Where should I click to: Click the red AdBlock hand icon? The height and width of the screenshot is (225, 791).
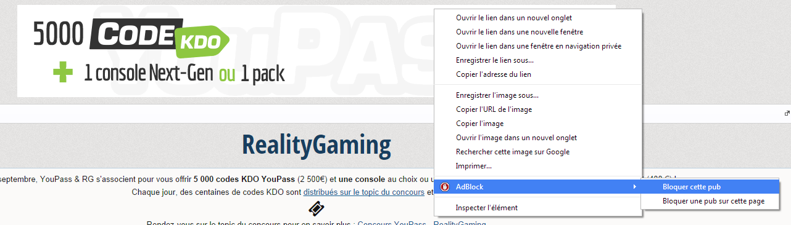[x=444, y=186]
